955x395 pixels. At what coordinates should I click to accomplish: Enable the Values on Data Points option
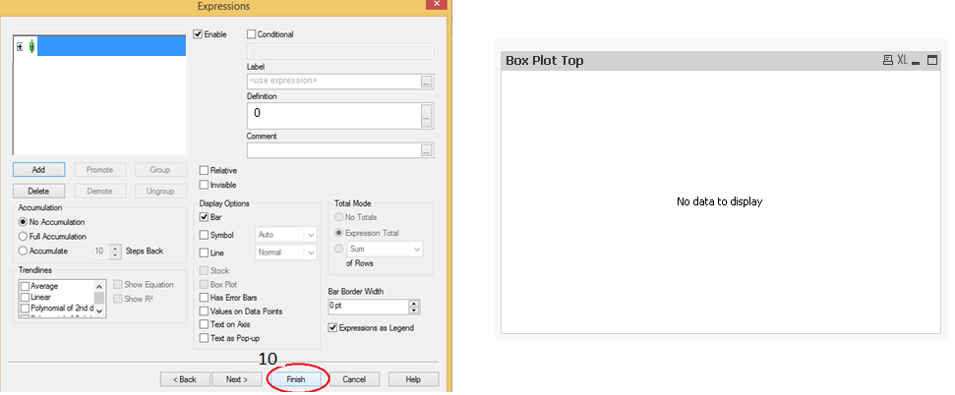pos(204,311)
